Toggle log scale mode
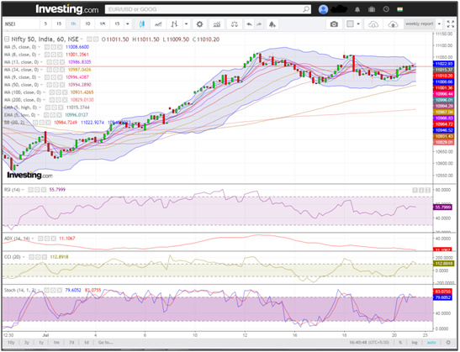Viewport: 460px width, 352px height. click(x=415, y=342)
